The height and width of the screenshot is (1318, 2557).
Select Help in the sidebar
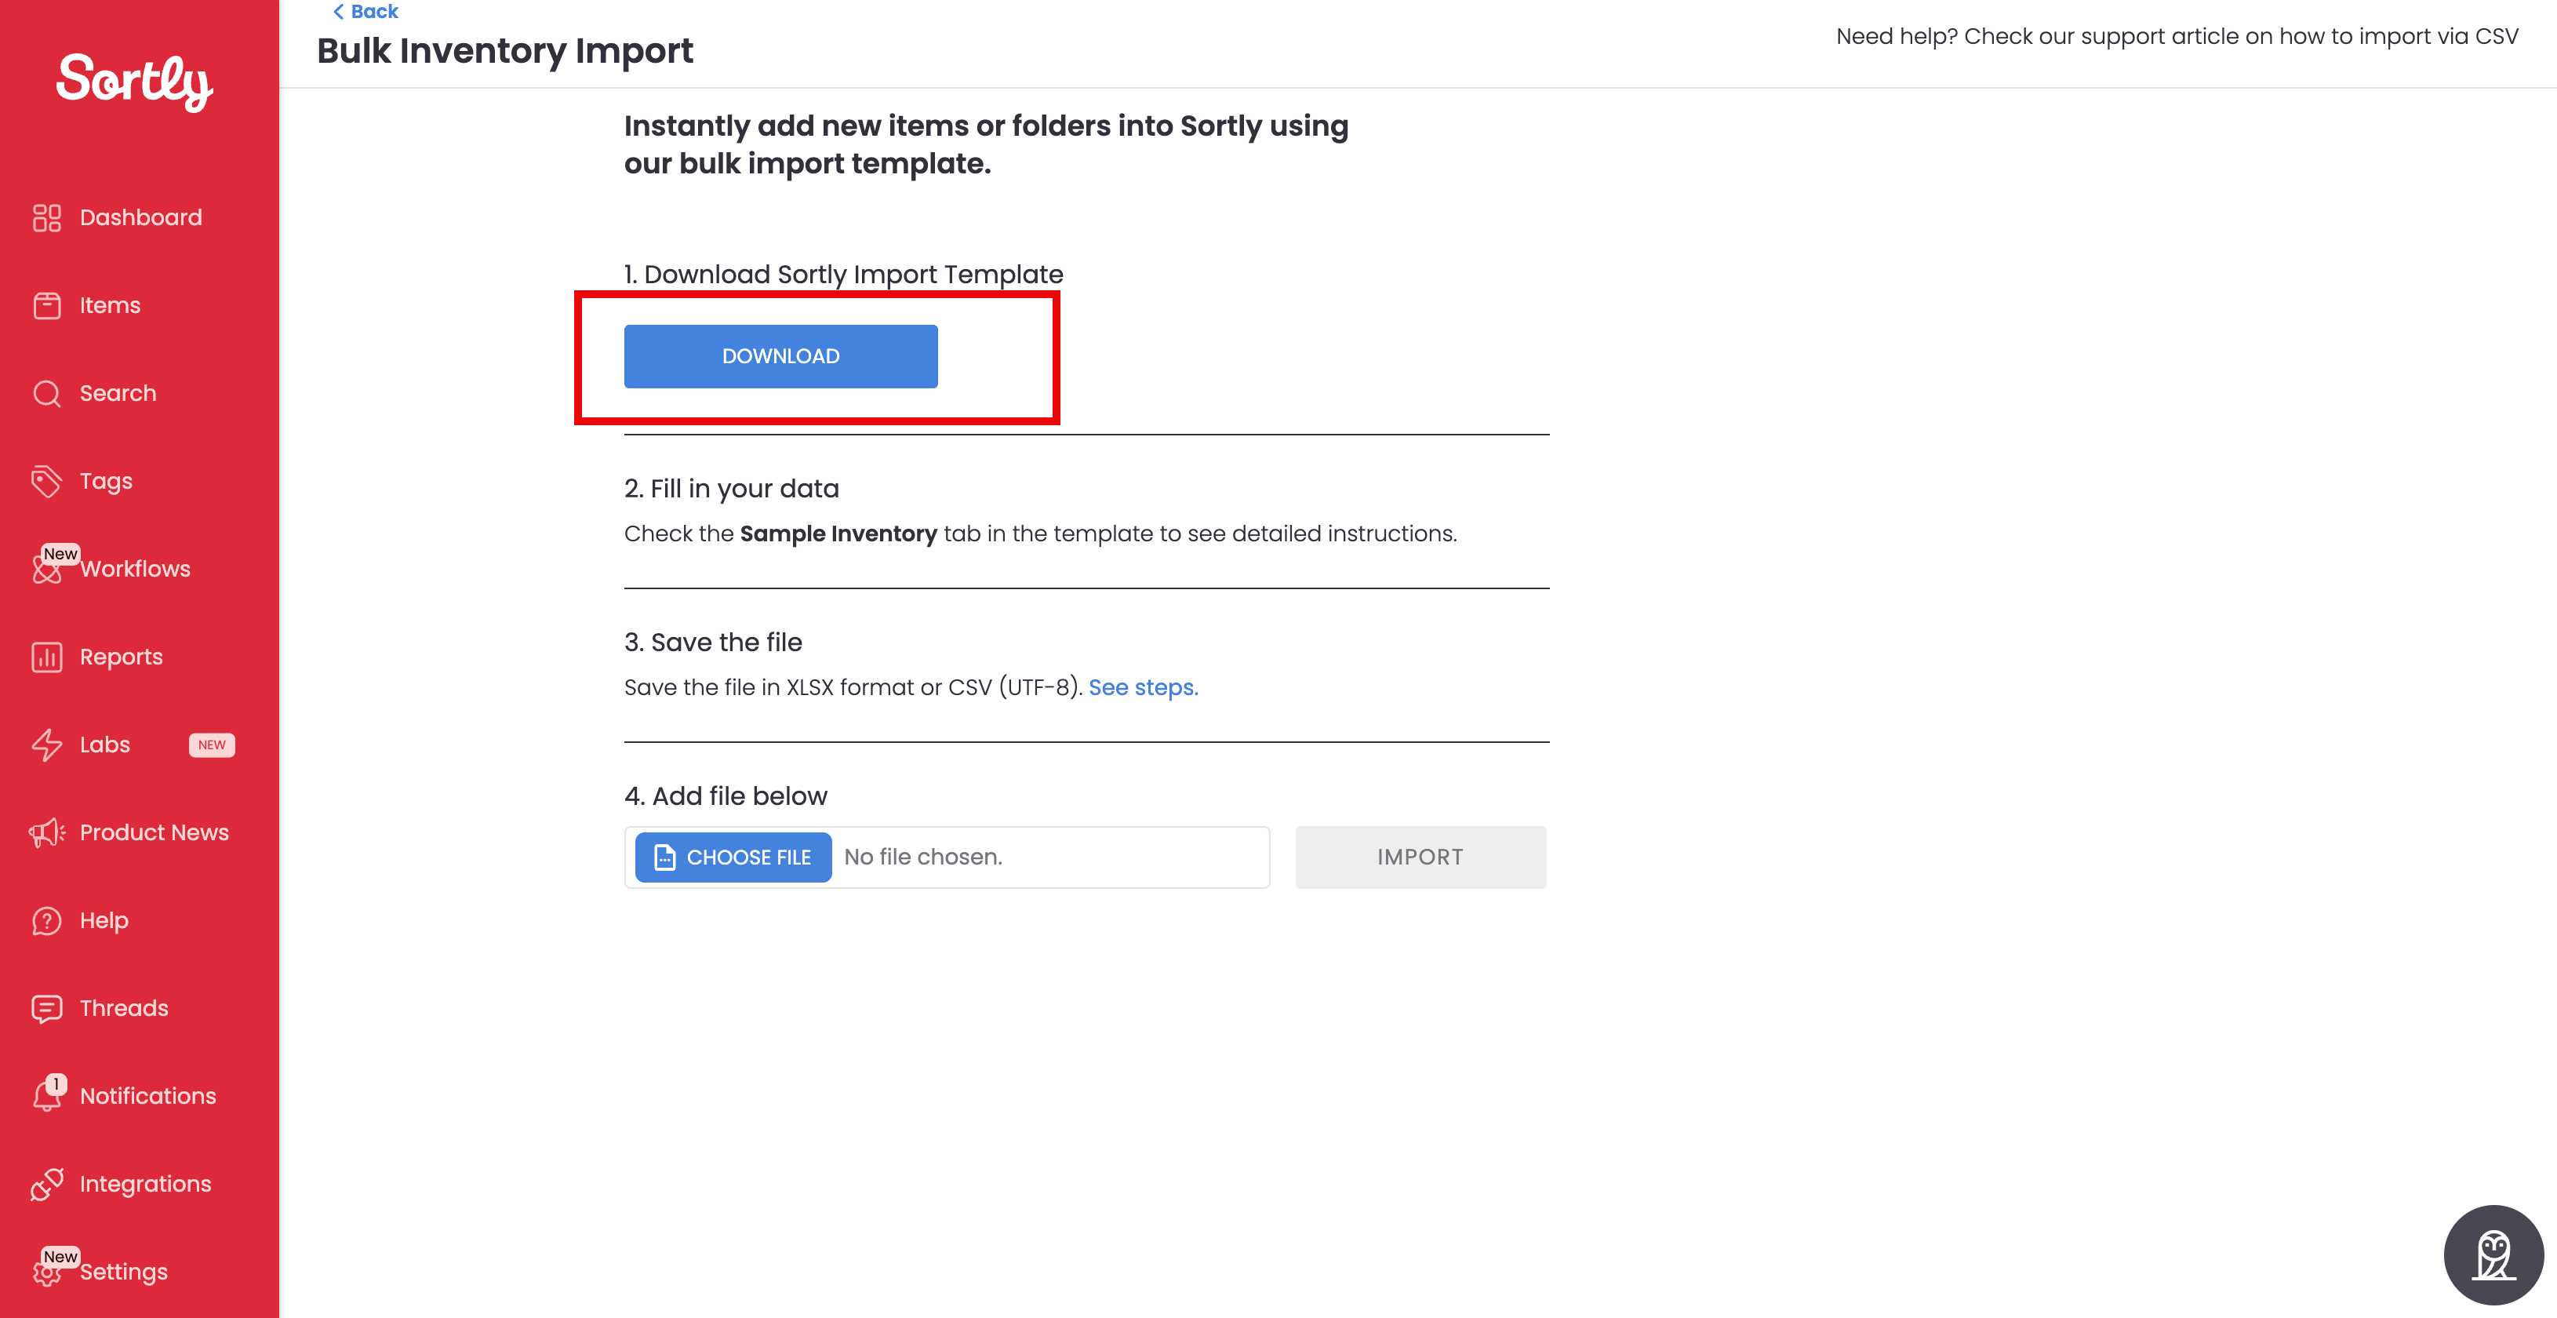pyautogui.click(x=104, y=921)
